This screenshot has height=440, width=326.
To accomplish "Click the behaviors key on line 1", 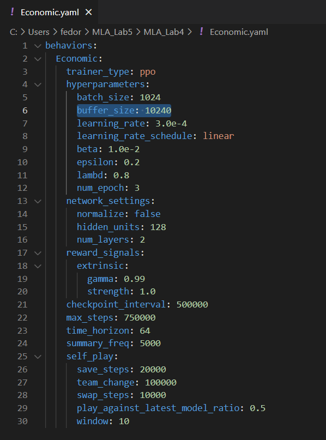I will click(69, 46).
